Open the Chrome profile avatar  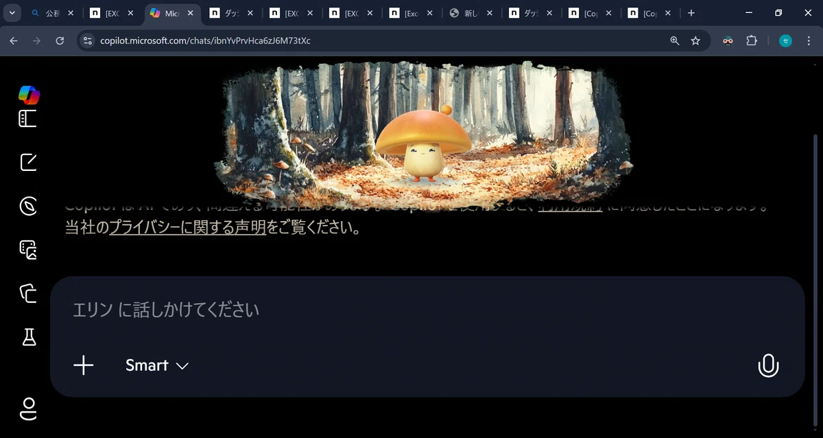786,41
